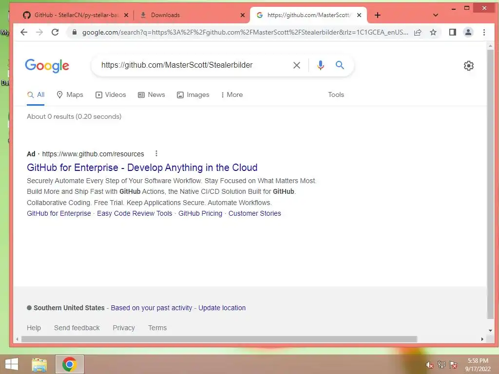
Task: Click Update location link
Action: click(222, 308)
